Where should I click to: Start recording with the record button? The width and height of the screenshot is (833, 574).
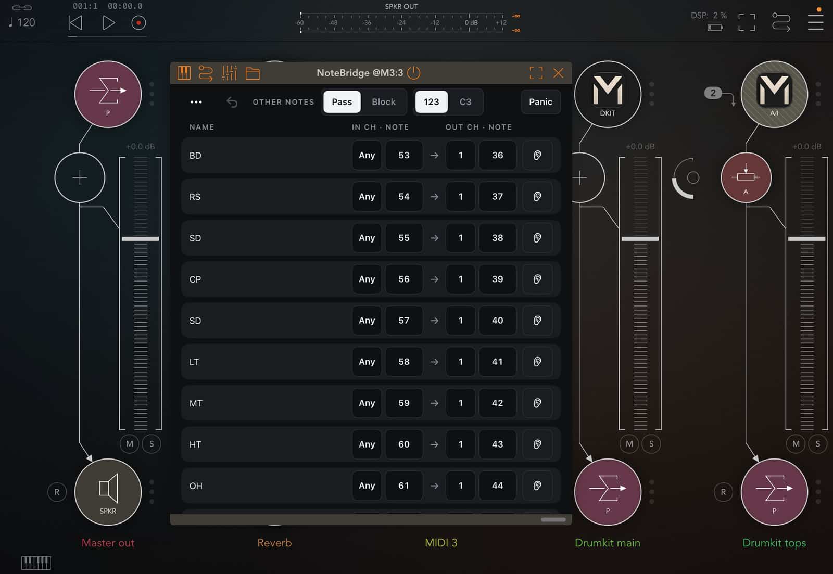pyautogui.click(x=138, y=23)
